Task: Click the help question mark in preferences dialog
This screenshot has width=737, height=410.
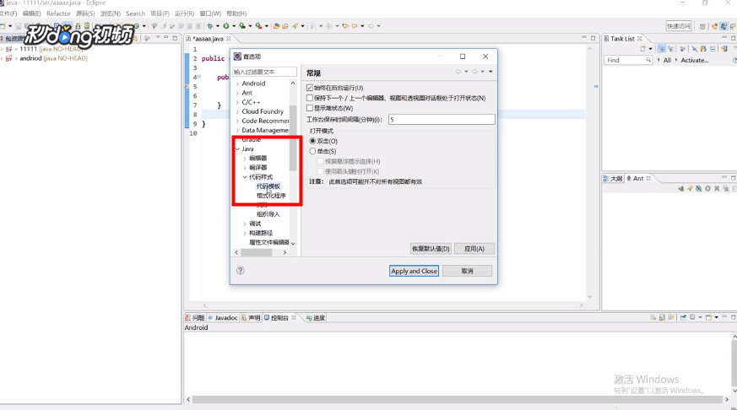Action: [x=241, y=271]
